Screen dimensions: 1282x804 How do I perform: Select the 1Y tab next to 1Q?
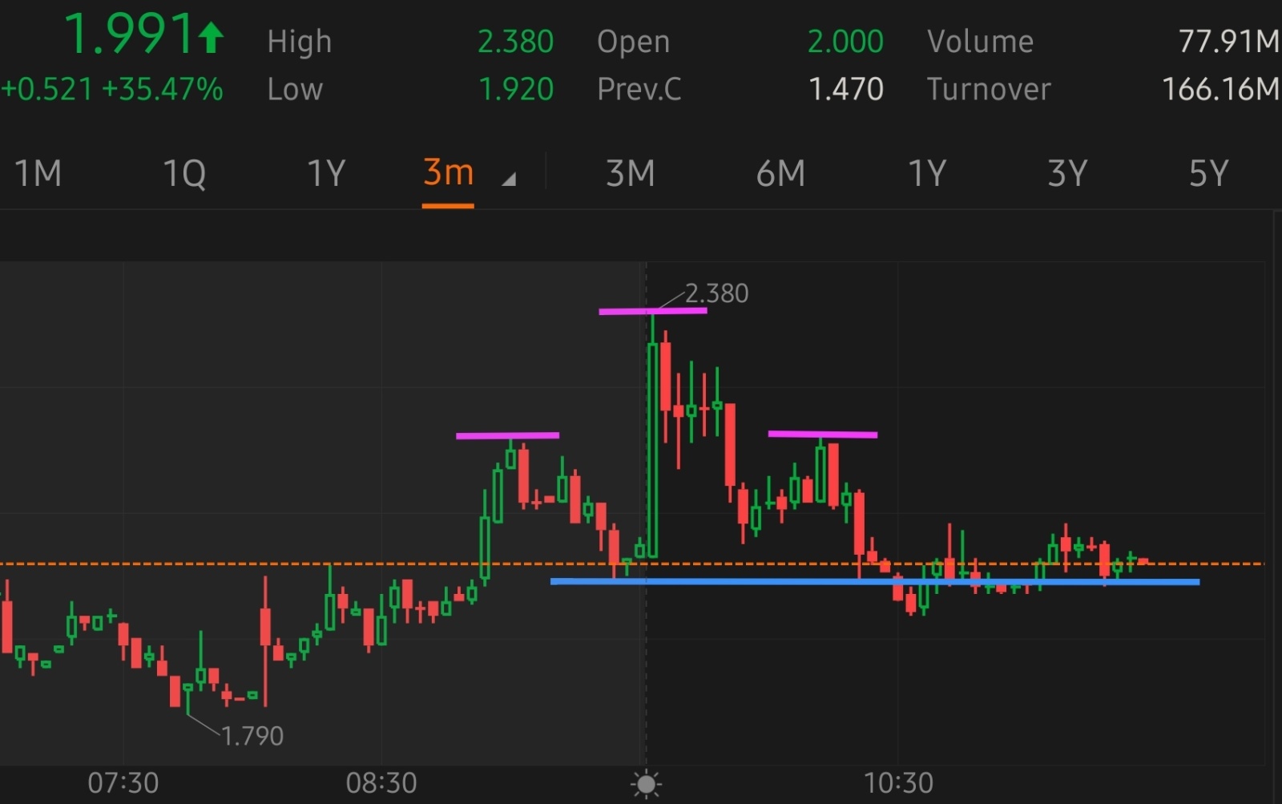326,173
